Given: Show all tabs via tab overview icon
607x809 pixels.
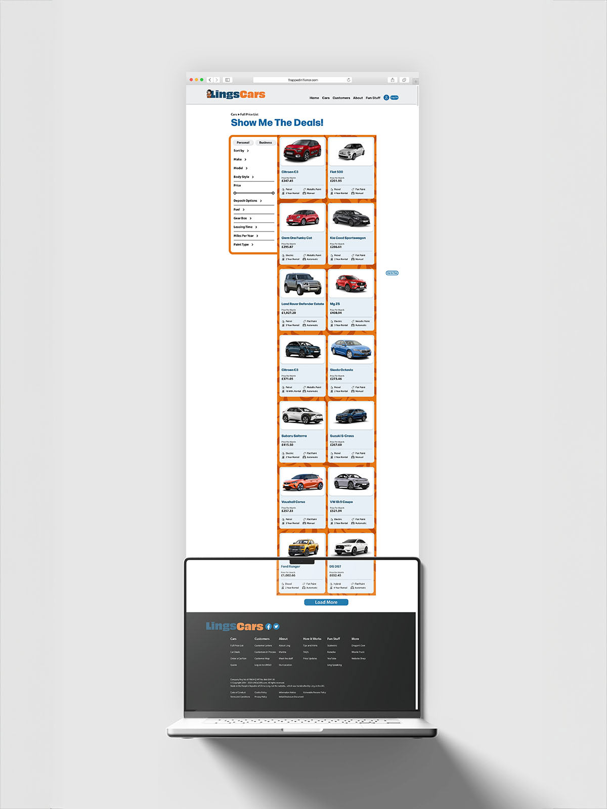Looking at the screenshot, I should click(x=404, y=80).
